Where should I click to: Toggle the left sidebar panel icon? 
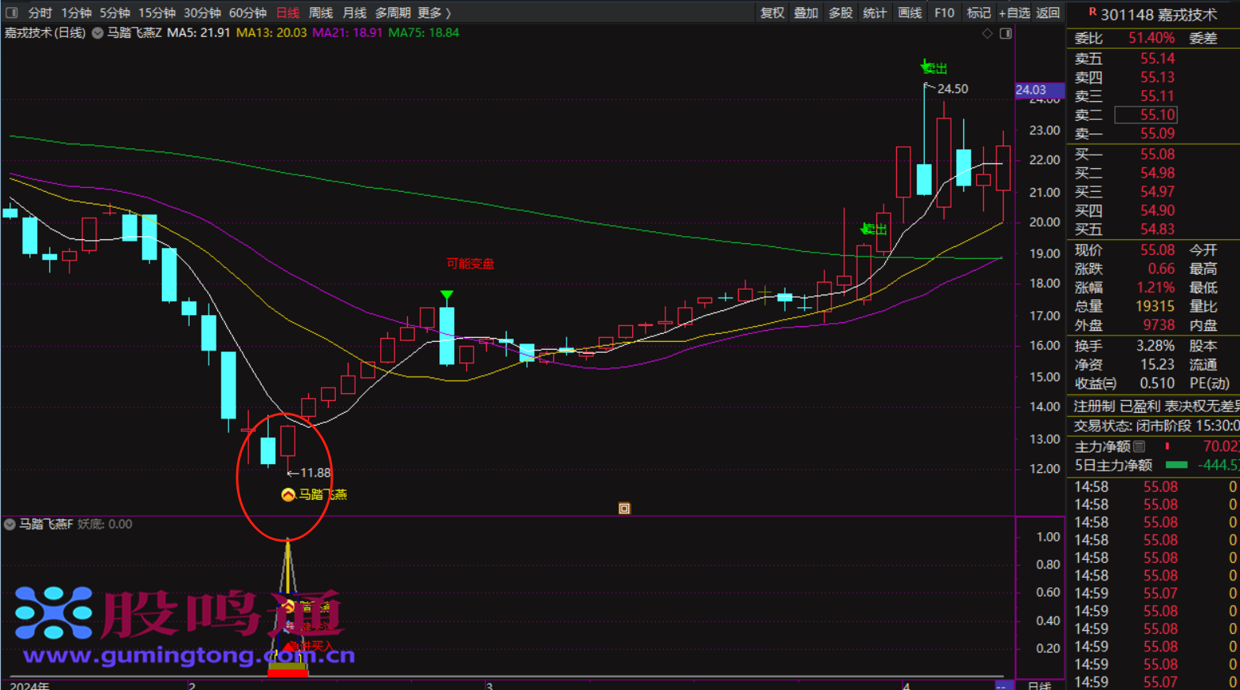[x=12, y=13]
